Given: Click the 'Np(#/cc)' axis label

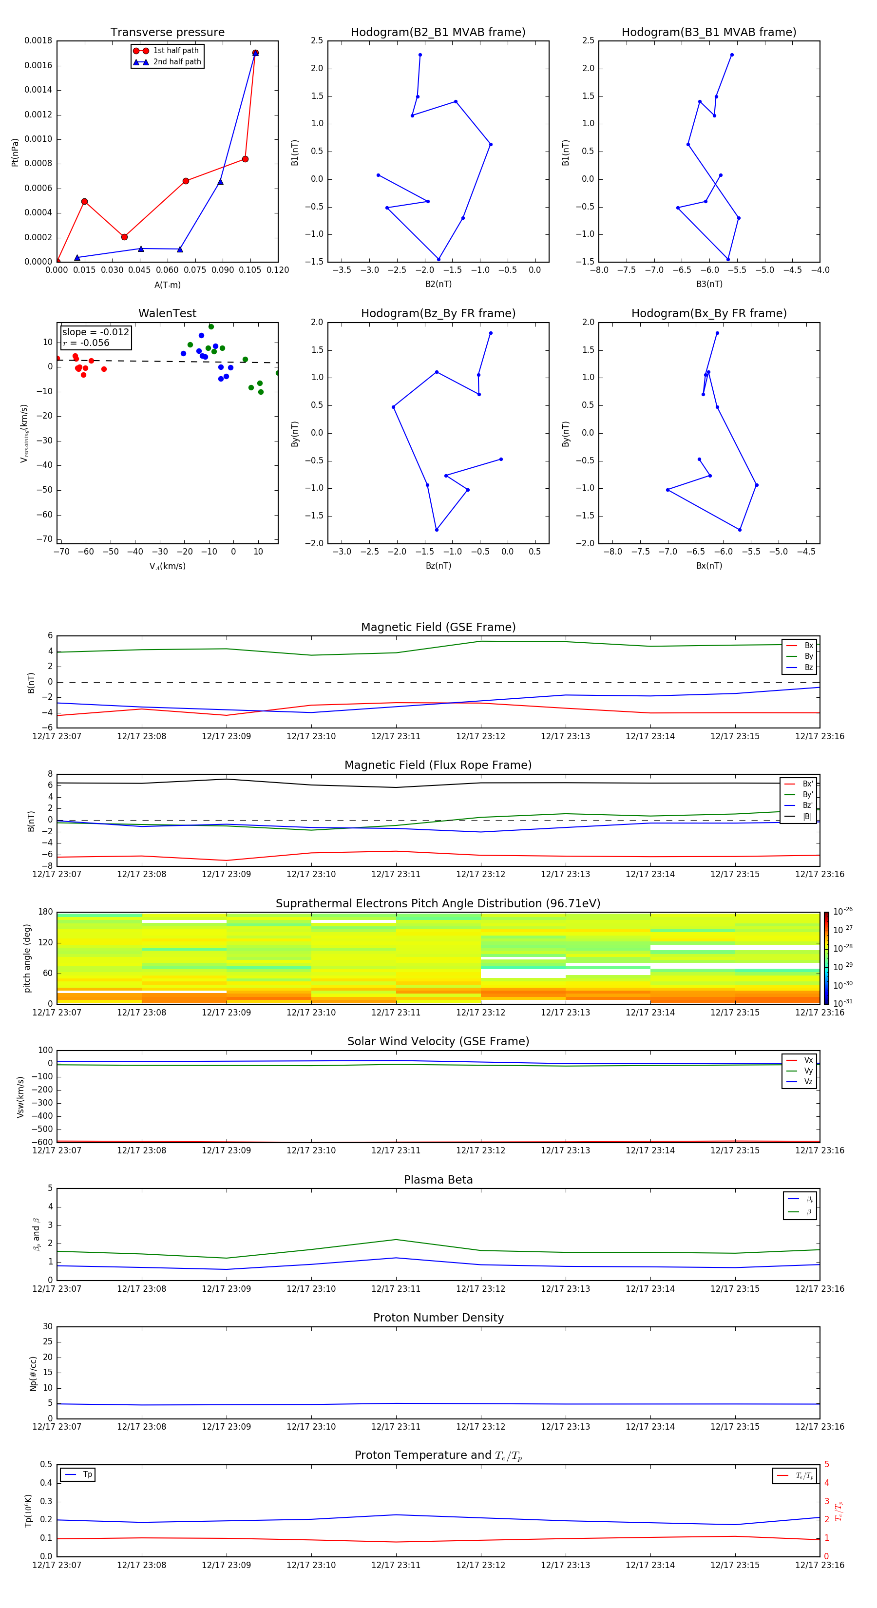Looking at the screenshot, I should (33, 1373).
